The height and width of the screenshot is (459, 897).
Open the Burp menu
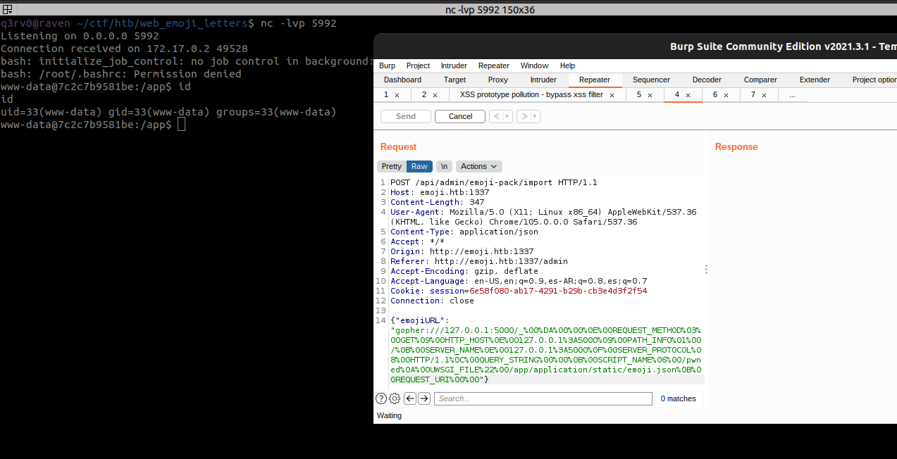click(x=387, y=65)
